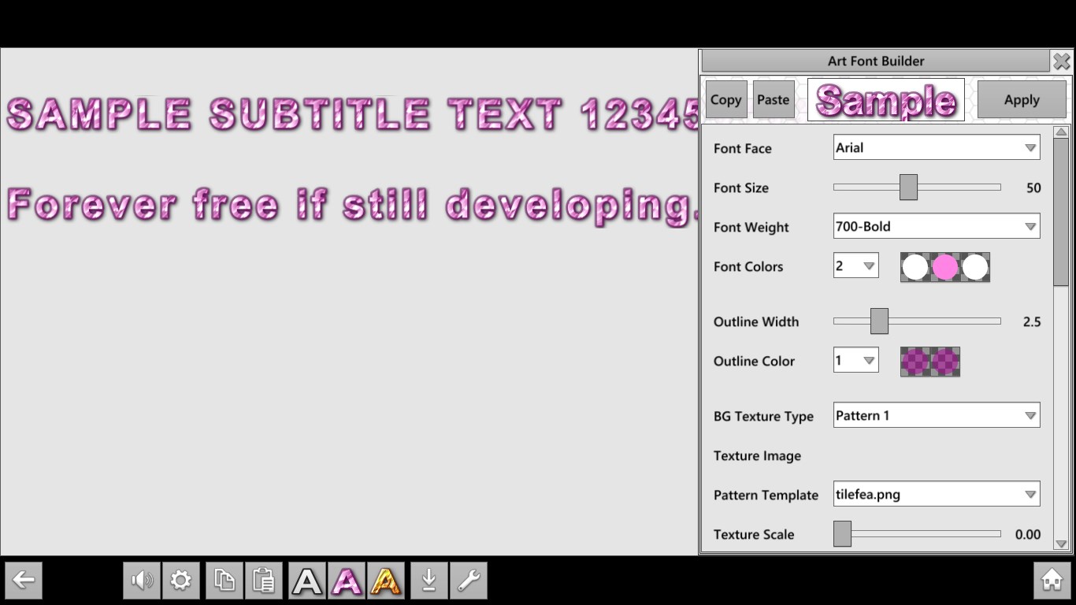Click the download arrow icon

pos(429,581)
